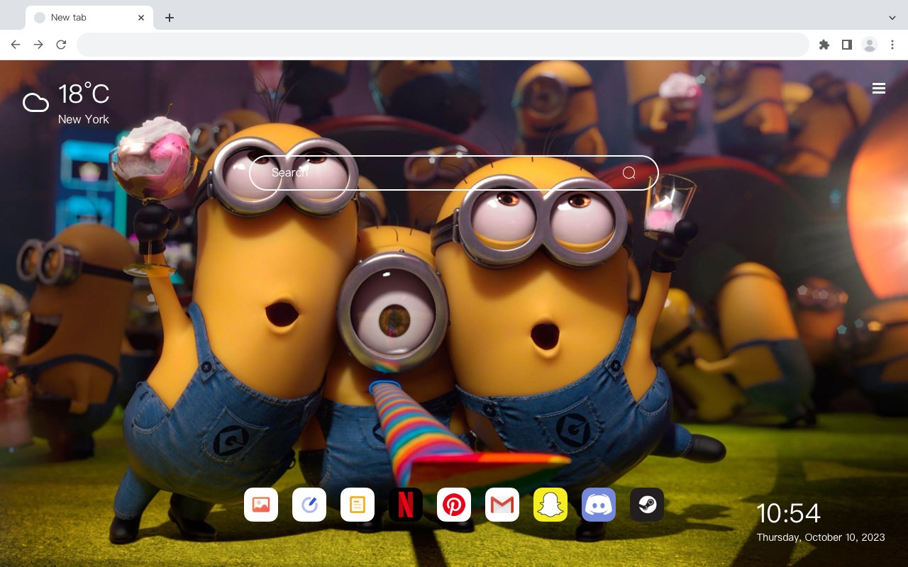Screen dimensions: 908x567
Task: Open the Gmail shortcut
Action: [x=502, y=505]
